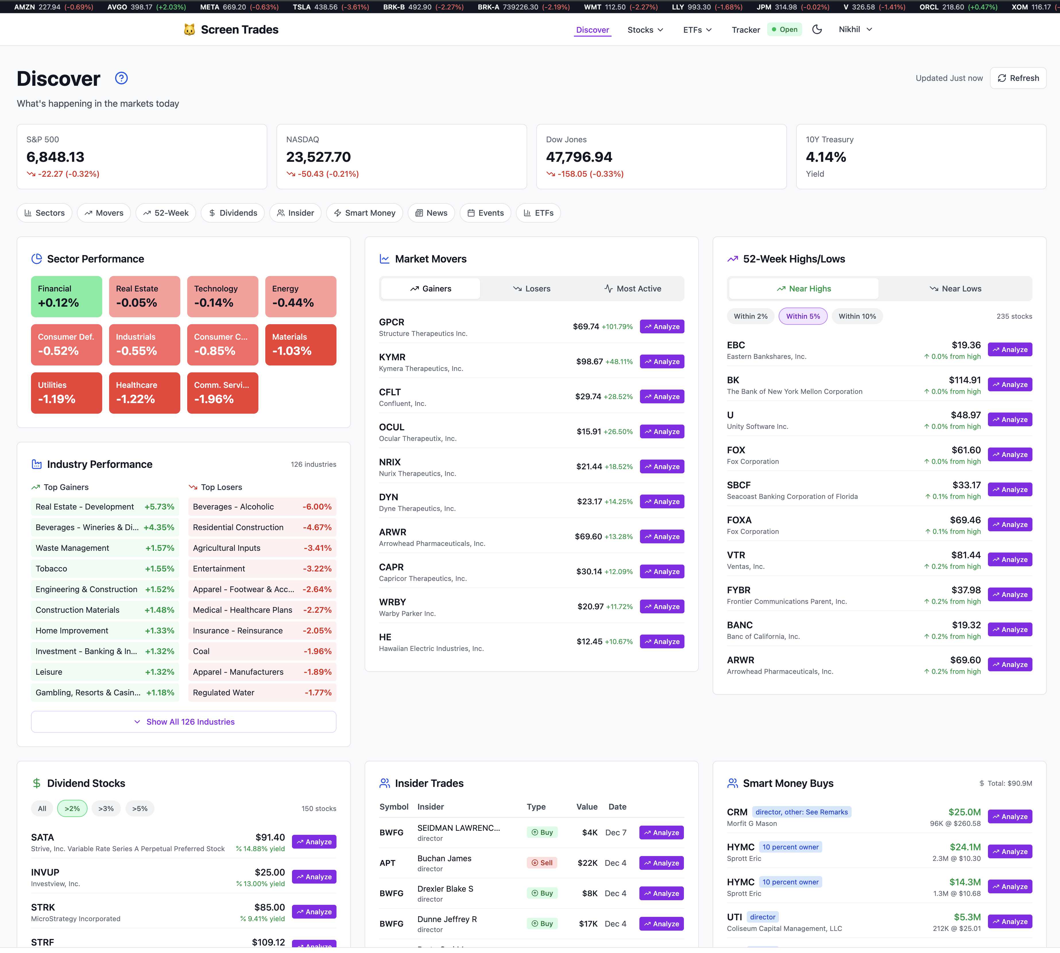This screenshot has height=953, width=1060.
Task: Click TSLA in the ticker strip
Action: (331, 7)
